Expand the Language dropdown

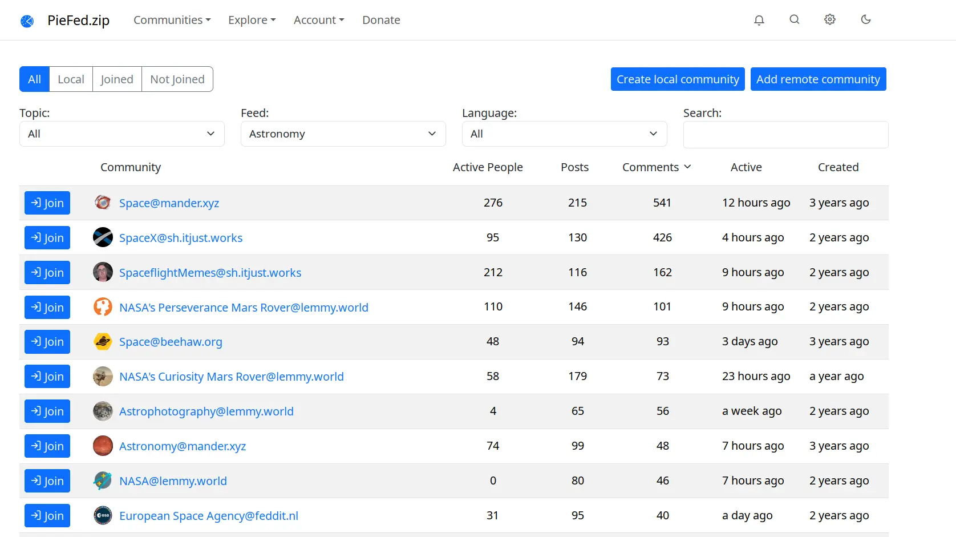point(564,134)
